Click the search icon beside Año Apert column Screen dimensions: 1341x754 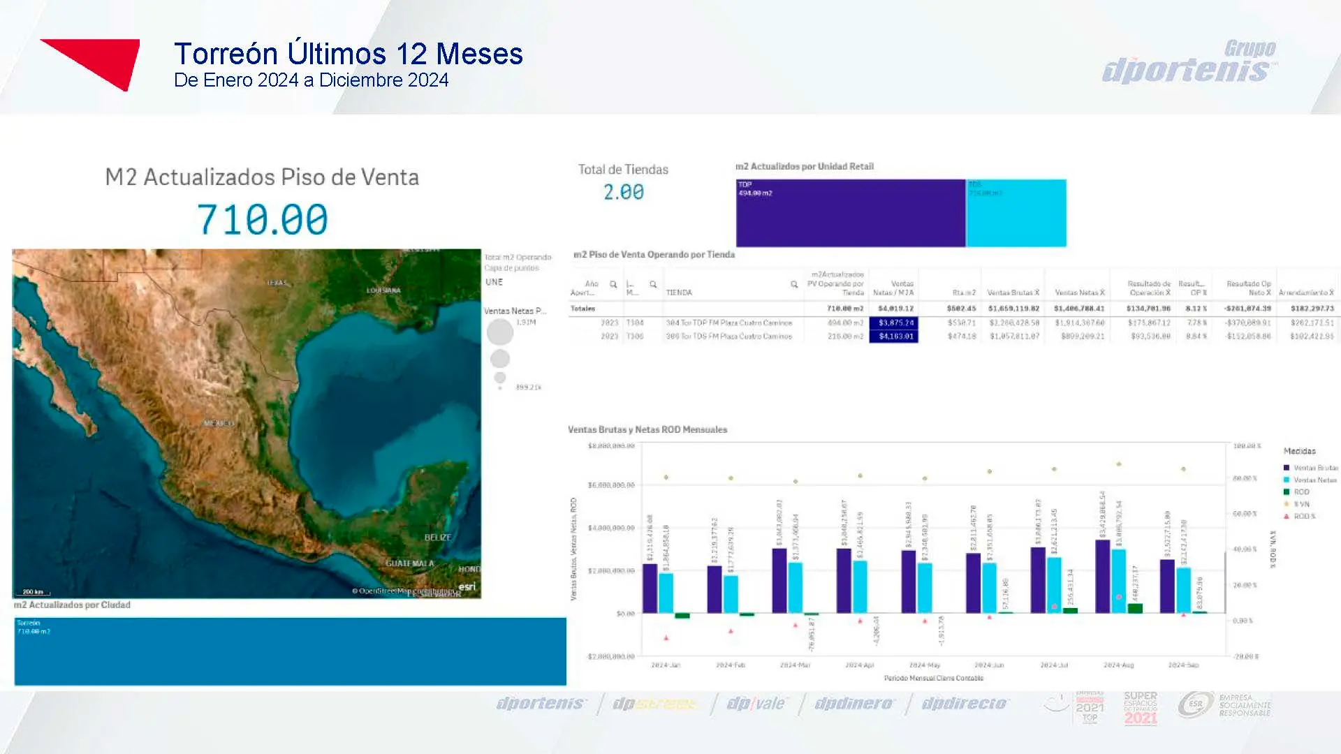[613, 284]
